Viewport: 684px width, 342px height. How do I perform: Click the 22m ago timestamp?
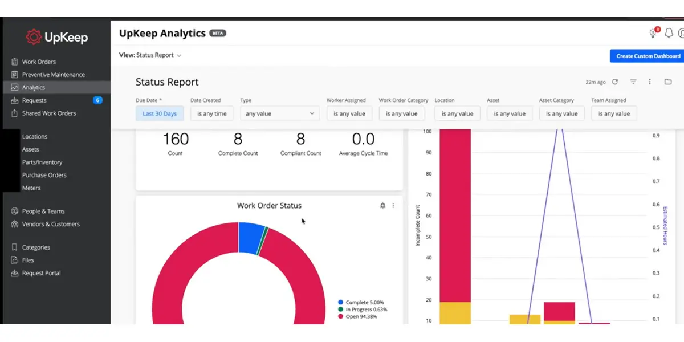coord(596,82)
